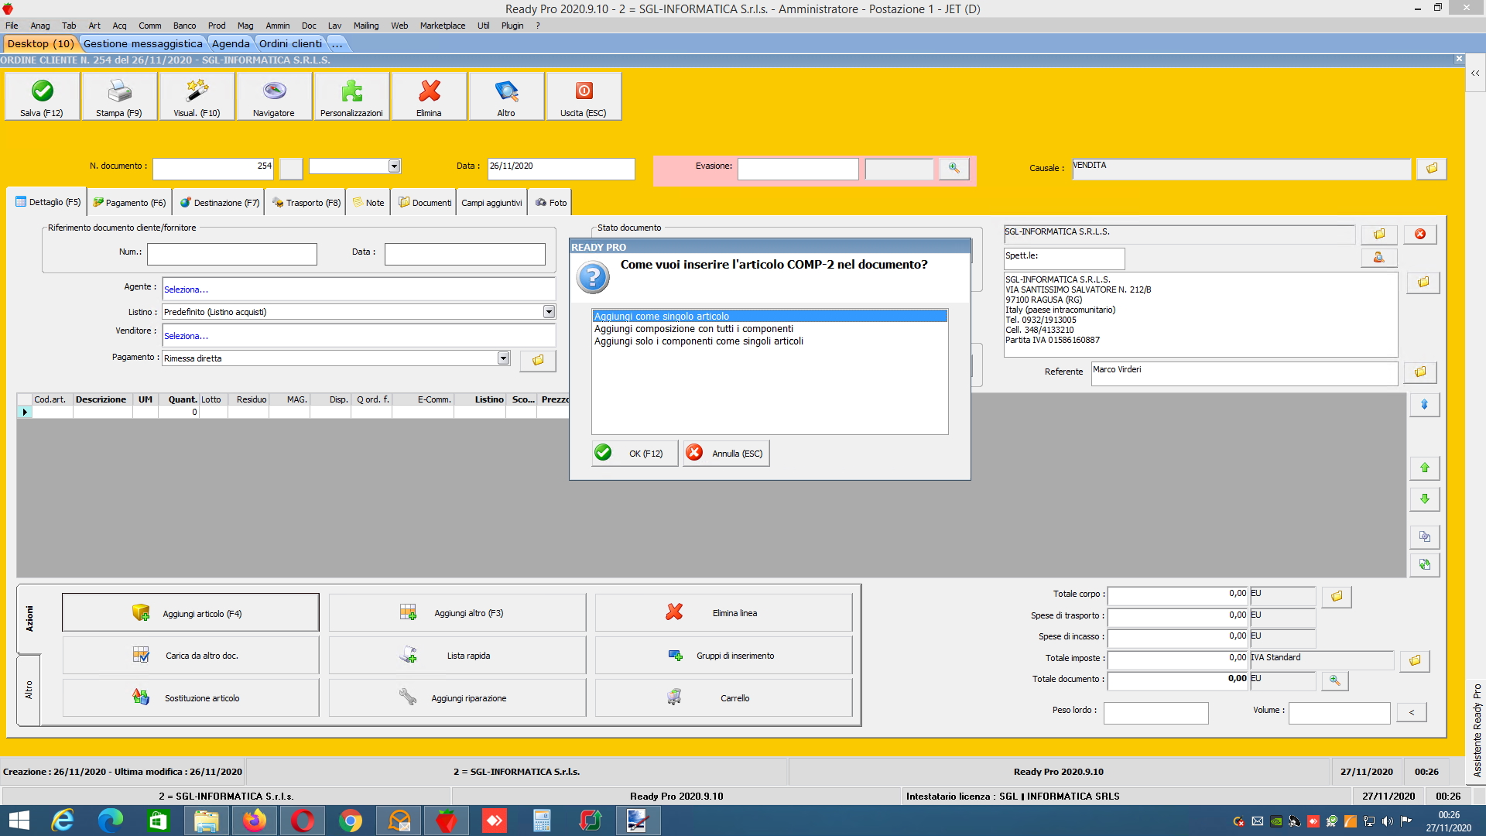Screen dimensions: 1486x836
Task: Click the Data field showing 26/11/2020
Action: [x=561, y=168]
